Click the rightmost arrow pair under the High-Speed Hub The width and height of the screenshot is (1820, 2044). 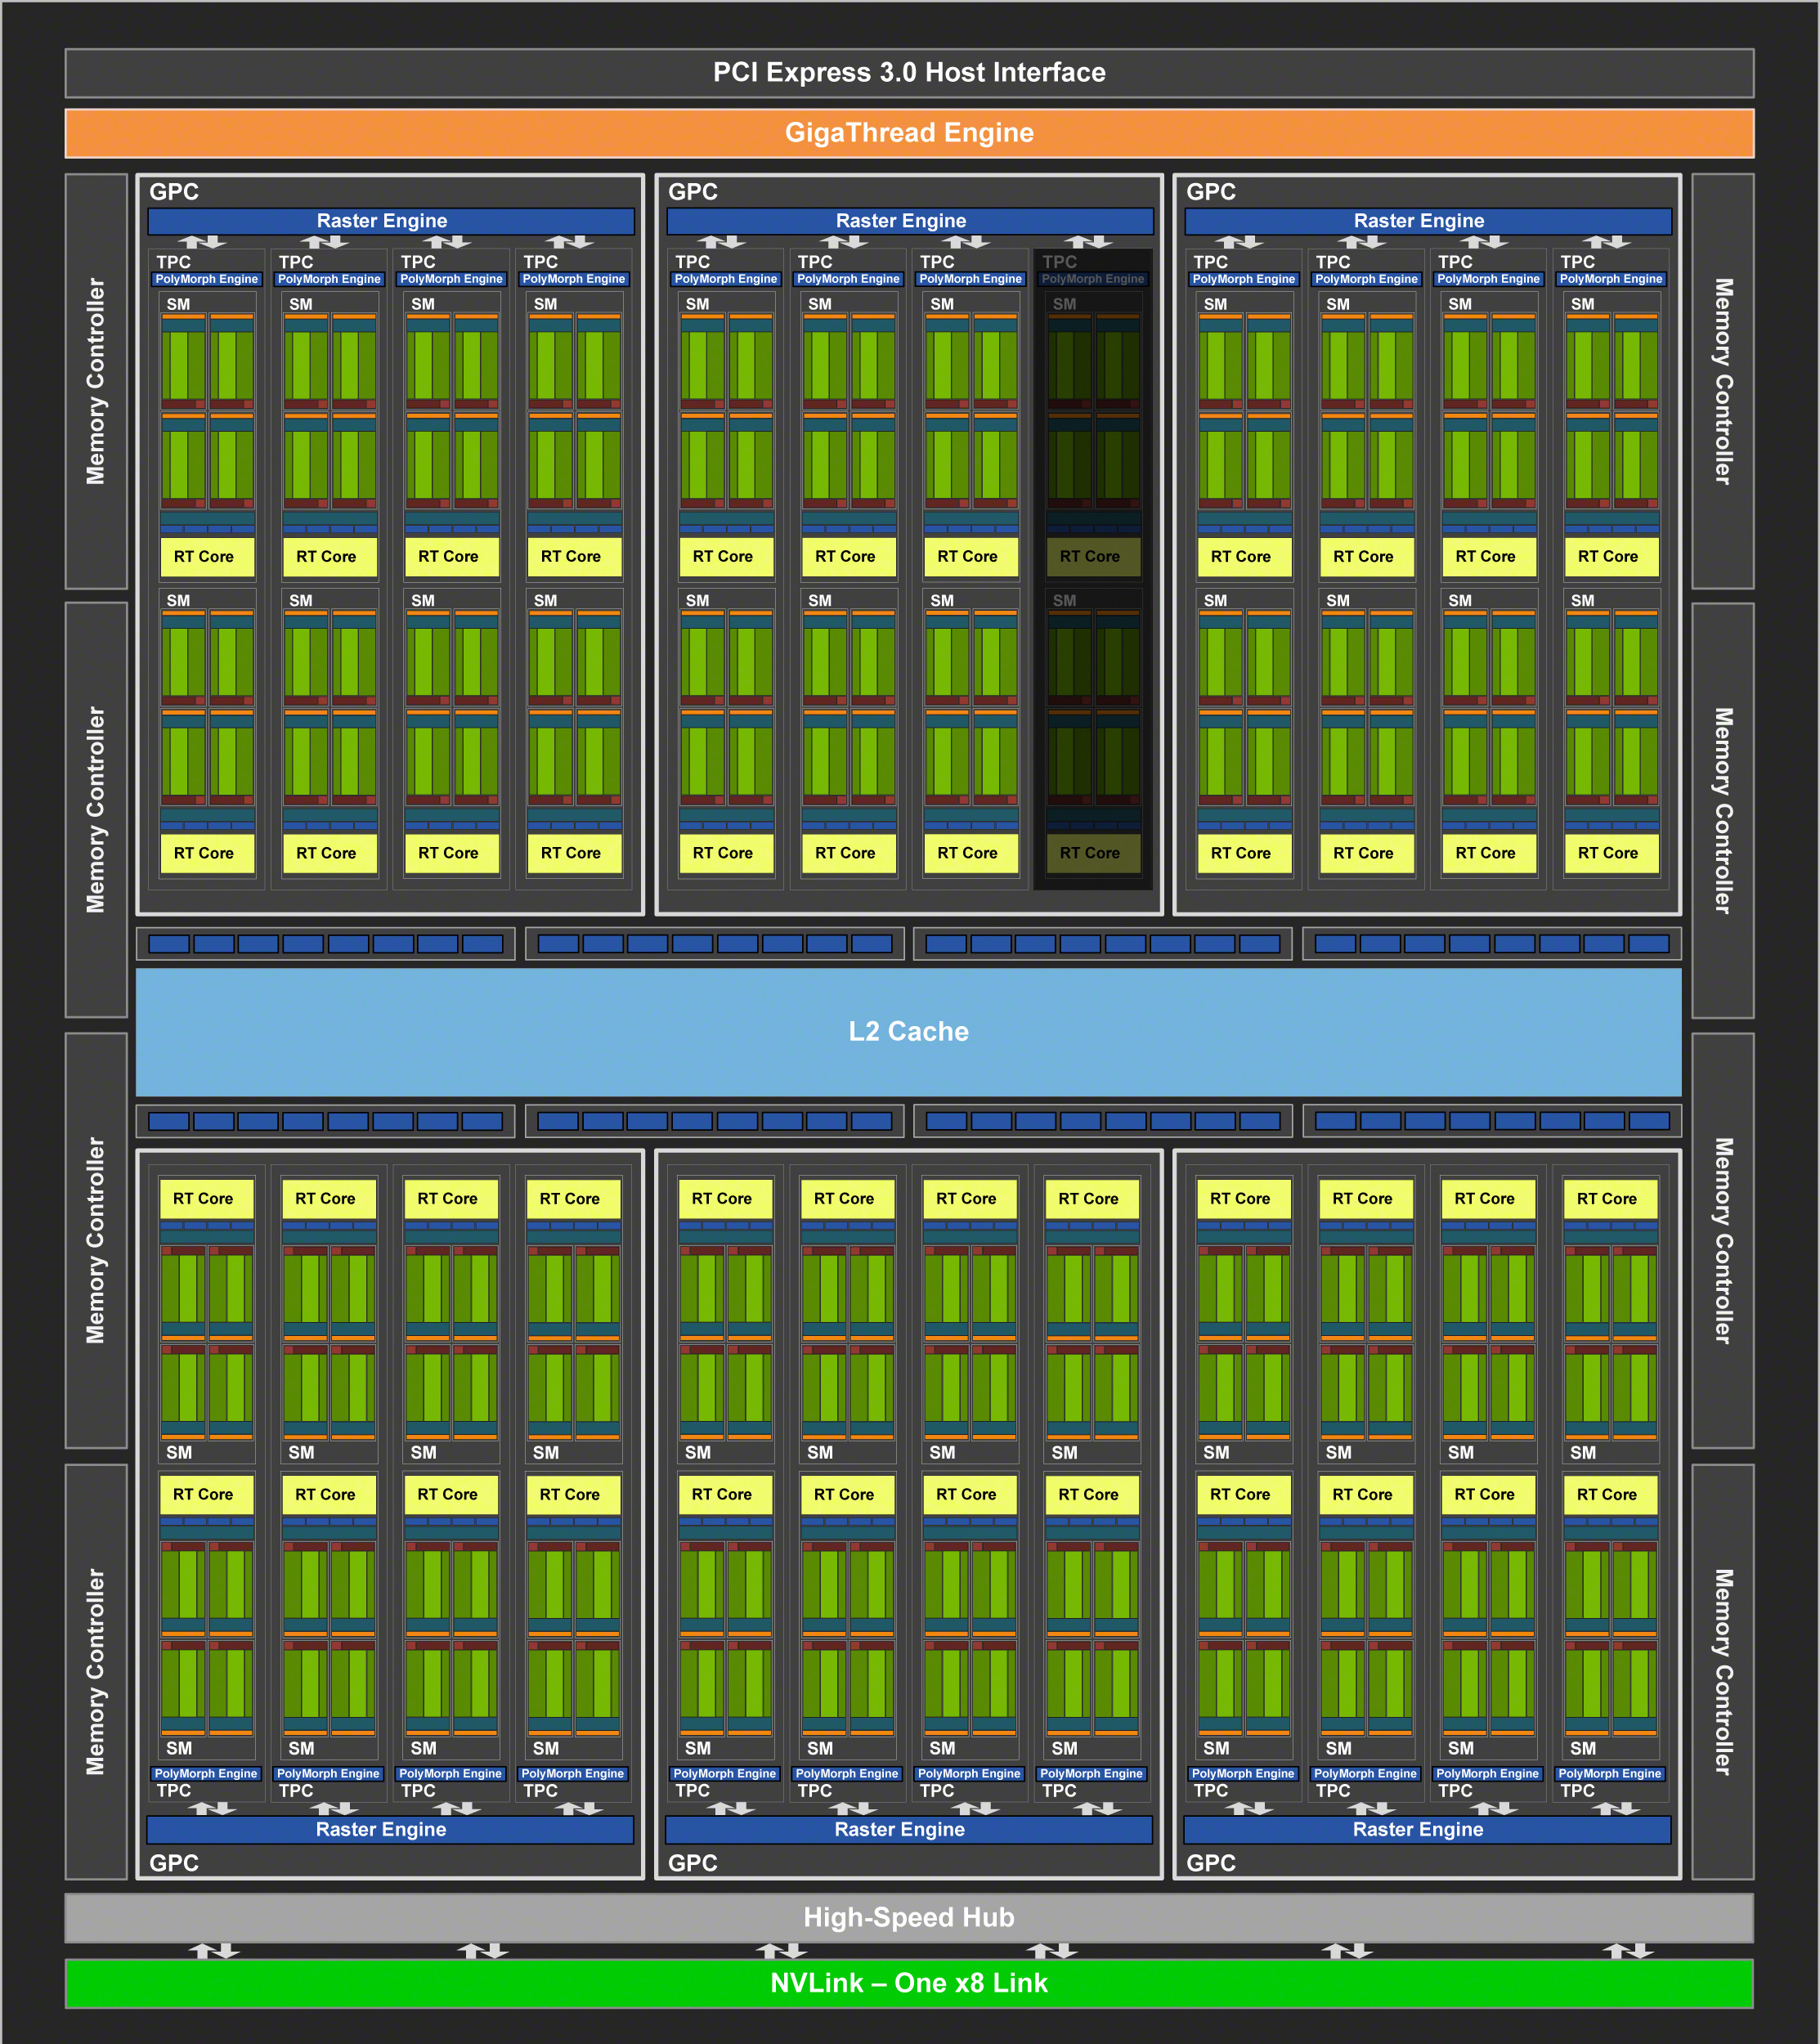(1627, 1950)
